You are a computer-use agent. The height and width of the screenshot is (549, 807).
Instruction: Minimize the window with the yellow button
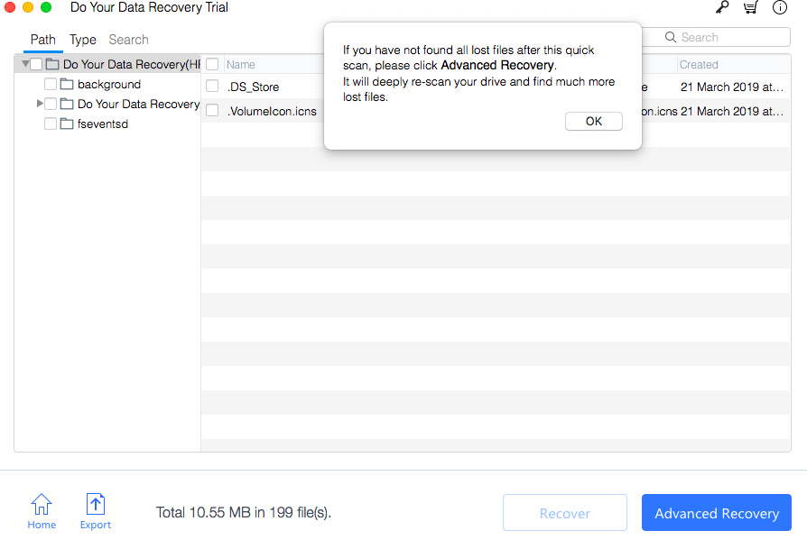tap(28, 7)
